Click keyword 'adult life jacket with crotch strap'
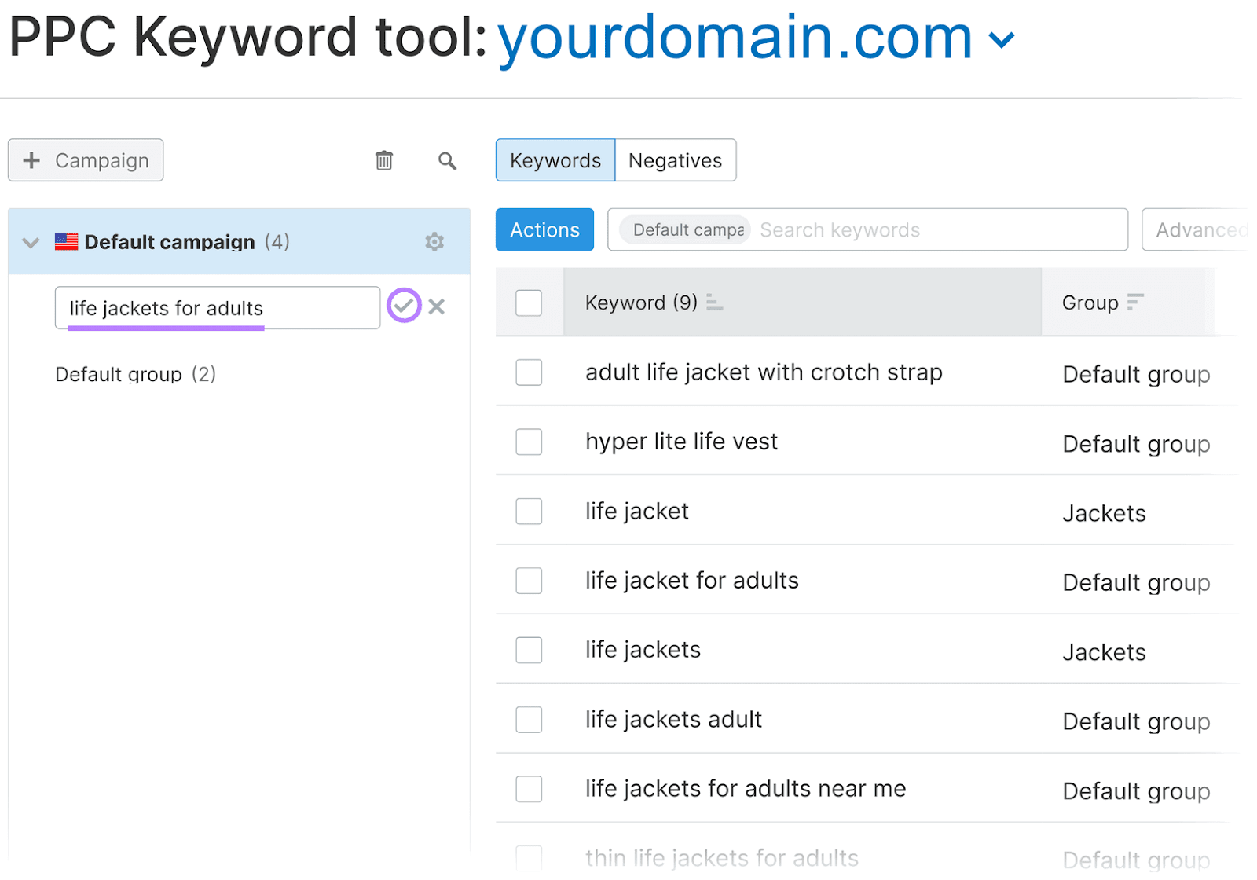Screen dimensions: 1257x880 (764, 372)
